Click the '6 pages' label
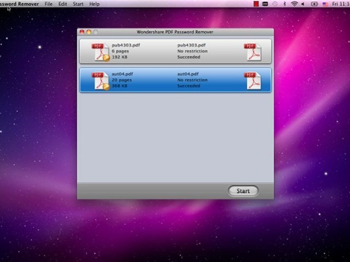The width and height of the screenshot is (350, 262). [x=120, y=51]
